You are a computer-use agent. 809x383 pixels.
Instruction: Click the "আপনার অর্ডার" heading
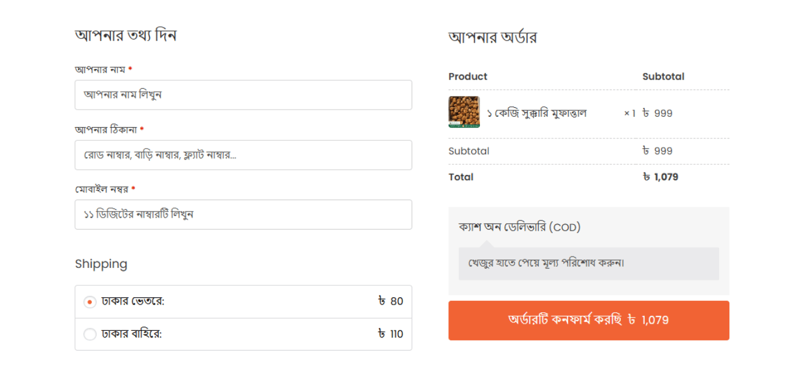coord(493,38)
